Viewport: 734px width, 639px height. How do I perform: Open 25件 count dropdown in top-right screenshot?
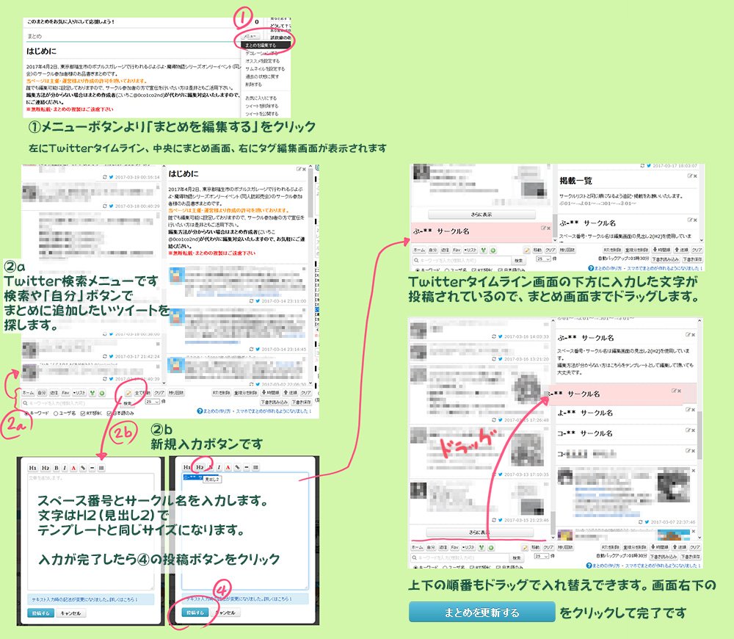click(543, 259)
